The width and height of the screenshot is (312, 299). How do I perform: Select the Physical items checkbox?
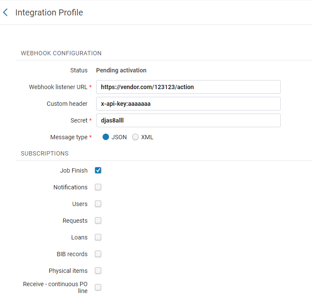[x=98, y=271]
